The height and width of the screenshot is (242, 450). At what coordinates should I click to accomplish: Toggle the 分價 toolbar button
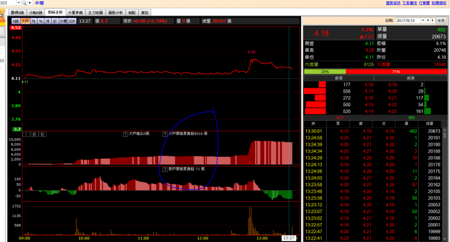63,21
